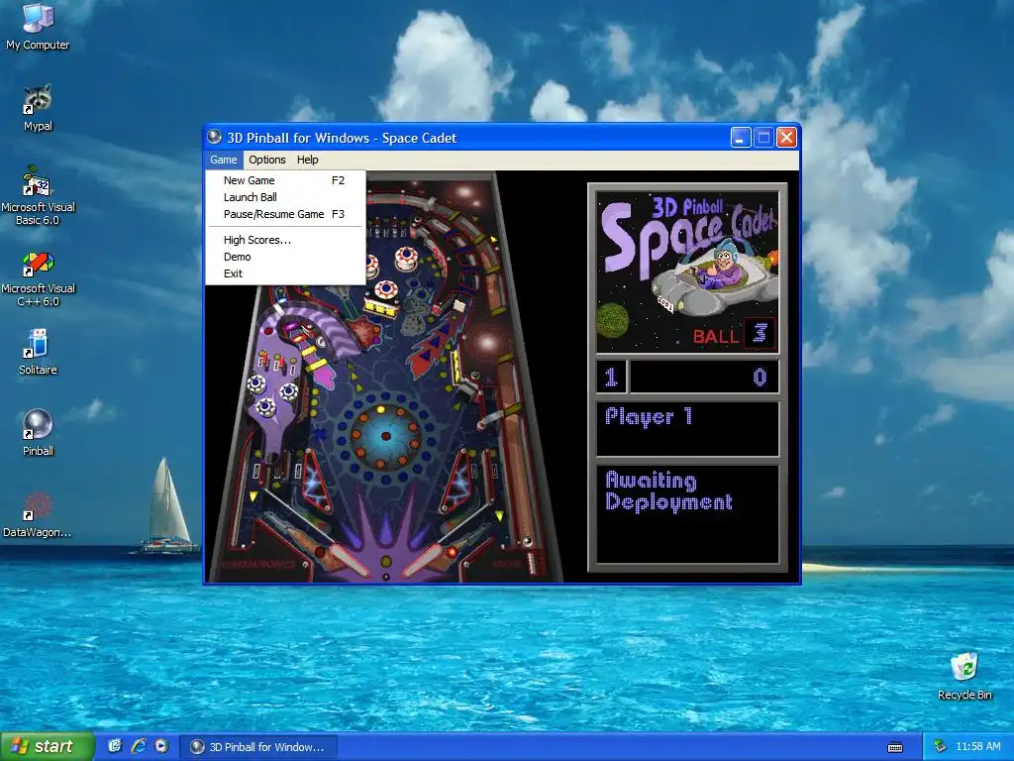
Task: Select Microsoft Visual C++ 6.0 shortcut
Action: tap(38, 276)
